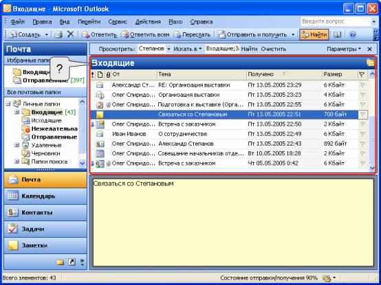Click the blue Help question mark icon
The width and height of the screenshot is (381, 285).
(352, 35)
